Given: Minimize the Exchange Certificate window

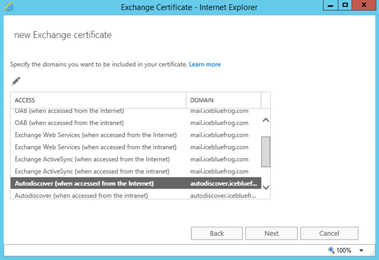Looking at the screenshot, I should click(x=330, y=5).
